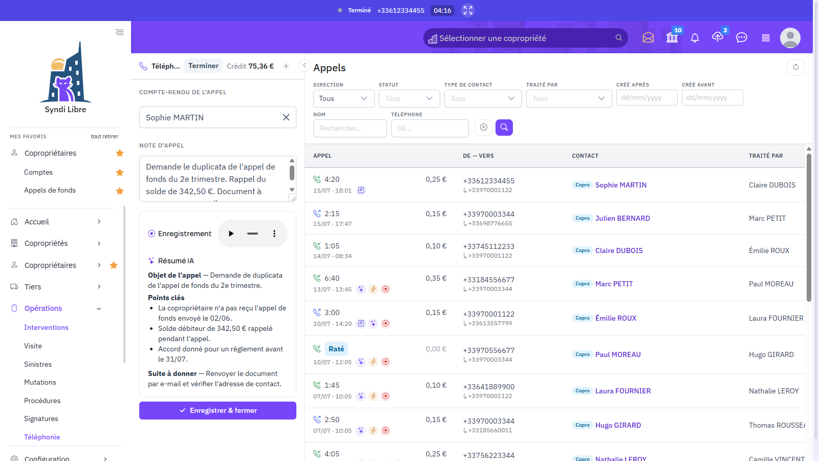Open the Signatures submenu item
The width and height of the screenshot is (819, 461).
(41, 419)
